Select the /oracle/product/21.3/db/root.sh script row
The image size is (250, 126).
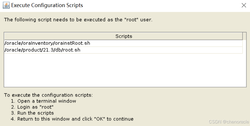[x=123, y=50]
